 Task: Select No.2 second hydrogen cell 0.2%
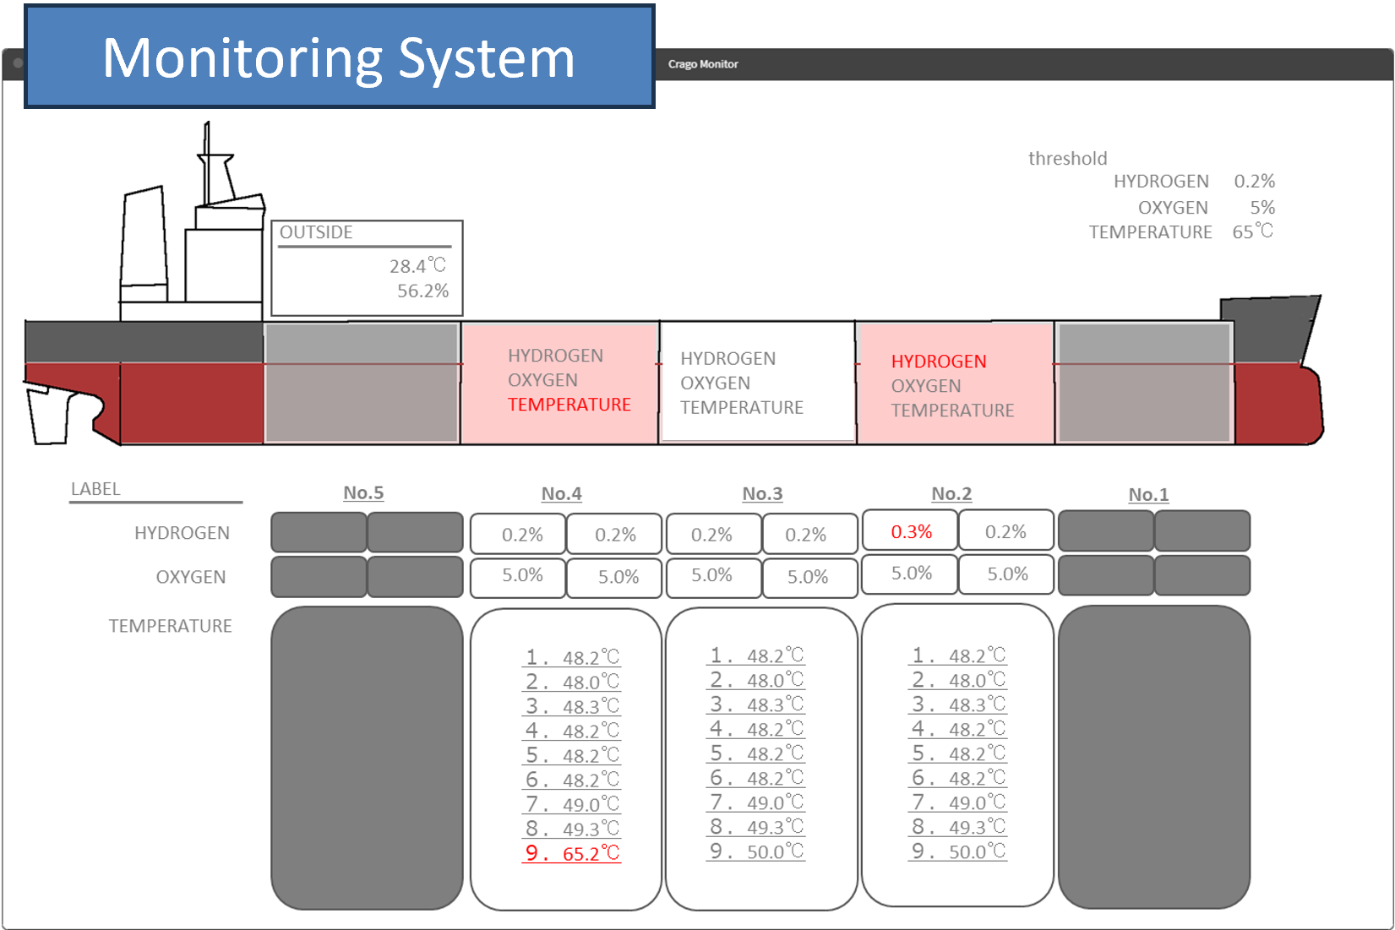pyautogui.click(x=1006, y=531)
